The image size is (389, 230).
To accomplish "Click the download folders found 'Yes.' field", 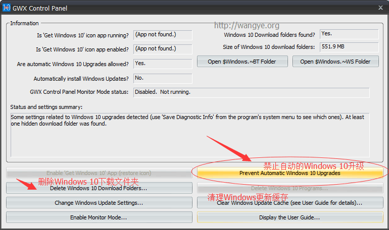I will (349, 34).
